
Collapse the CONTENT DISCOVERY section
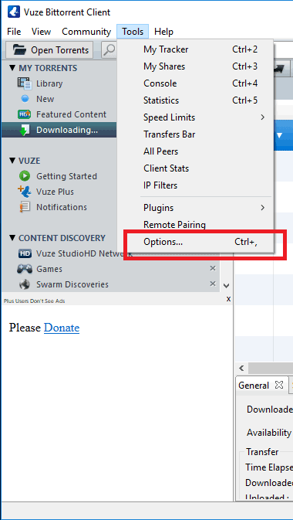coord(12,238)
